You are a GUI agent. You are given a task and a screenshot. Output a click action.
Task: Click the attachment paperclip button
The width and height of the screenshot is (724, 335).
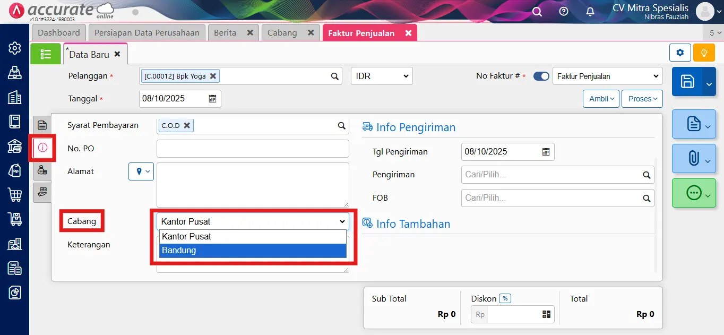click(x=691, y=158)
